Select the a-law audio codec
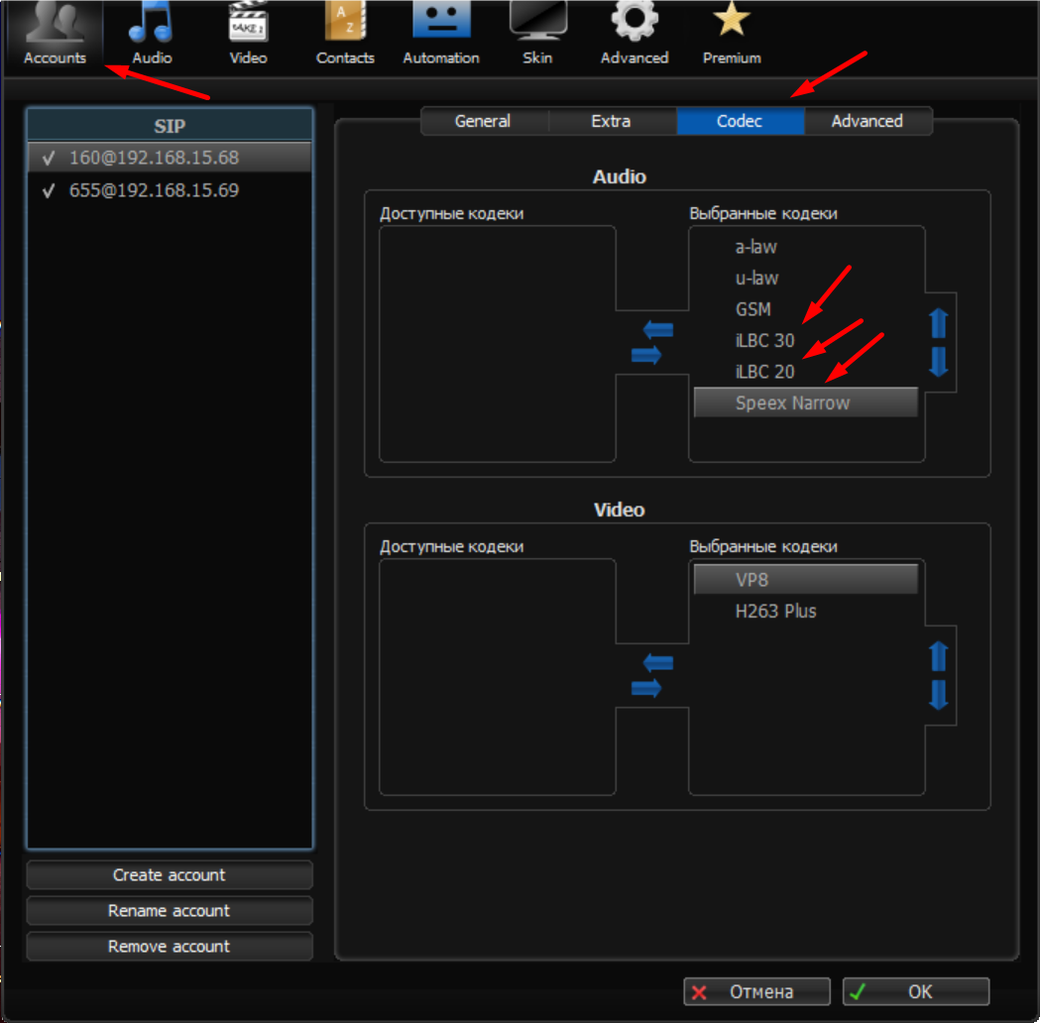Screen dimensions: 1040x1023 coord(806,247)
